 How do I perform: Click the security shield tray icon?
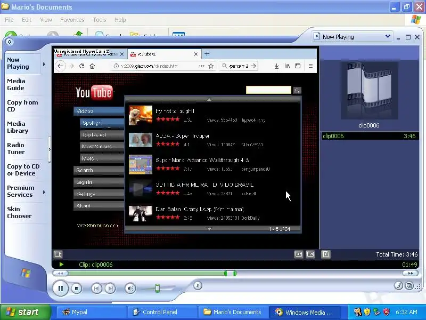click(367, 312)
